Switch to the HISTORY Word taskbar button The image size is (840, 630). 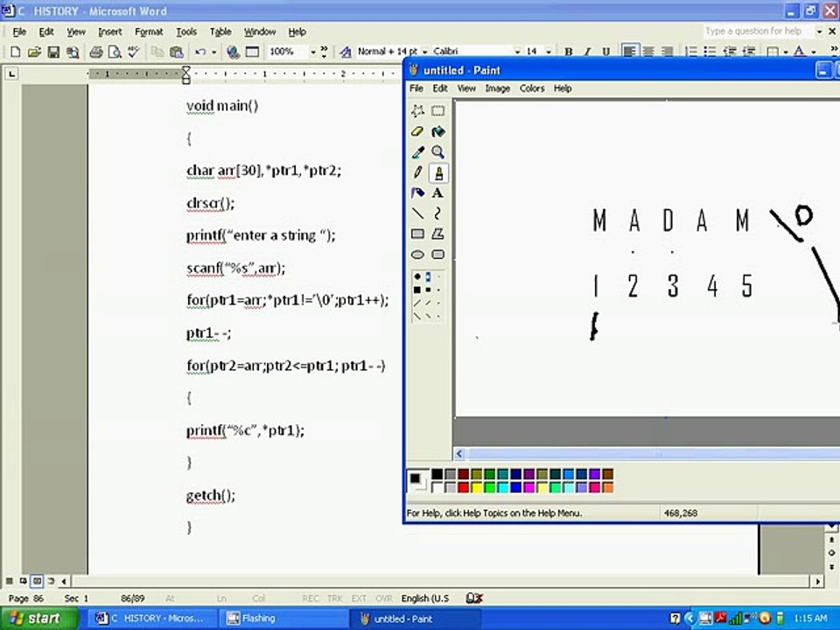pyautogui.click(x=152, y=619)
